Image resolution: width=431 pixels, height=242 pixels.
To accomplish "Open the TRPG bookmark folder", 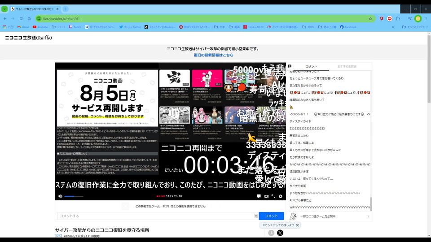I will pyautogui.click(x=308, y=27).
